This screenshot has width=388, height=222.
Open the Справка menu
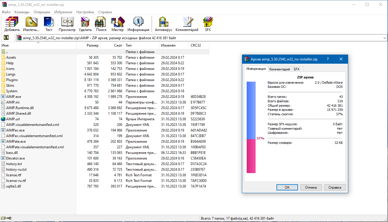(x=105, y=12)
